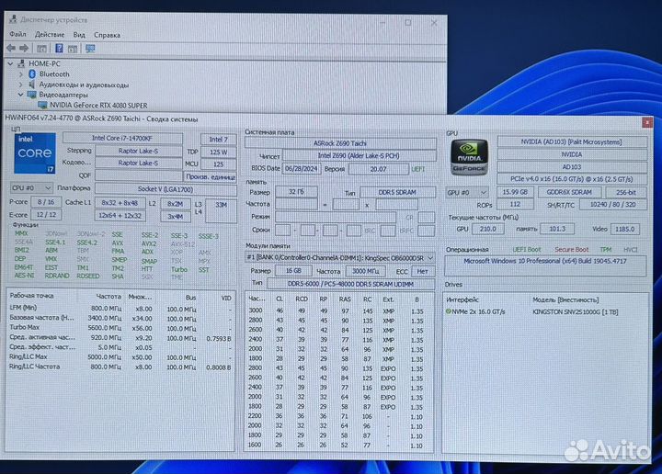The width and height of the screenshot is (662, 474).
Task: Click the back arrow in Device Manager toolbar
Action: click(11, 48)
